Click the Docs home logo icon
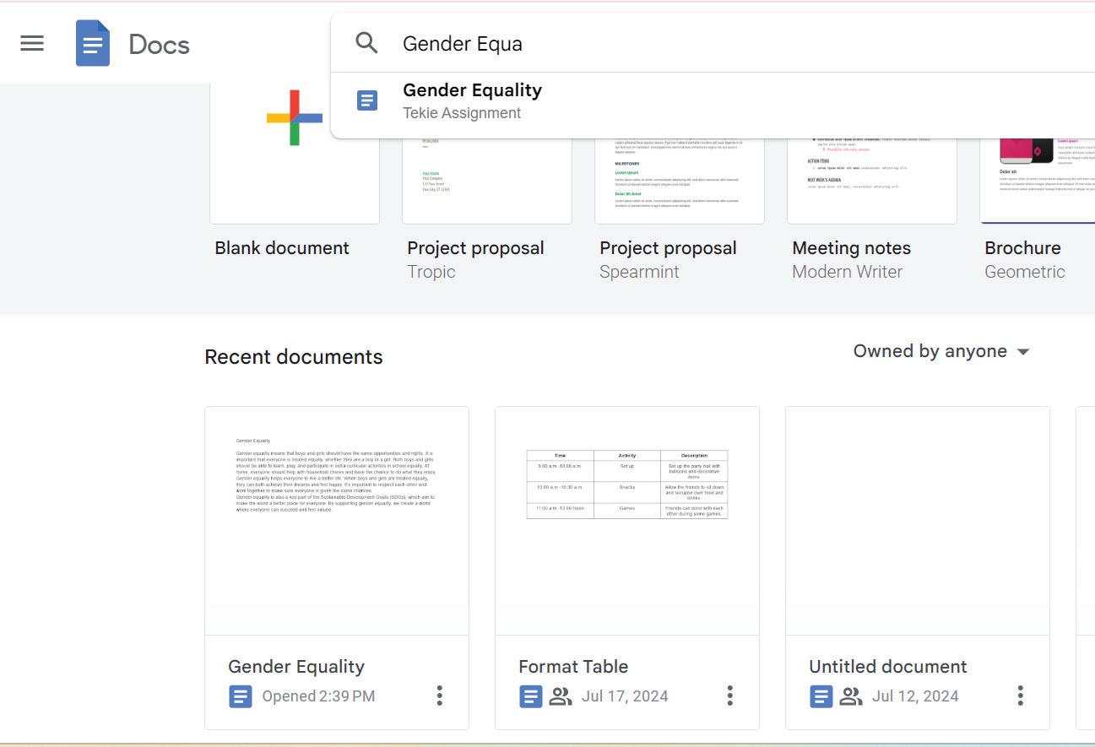This screenshot has height=747, width=1095. (x=93, y=43)
